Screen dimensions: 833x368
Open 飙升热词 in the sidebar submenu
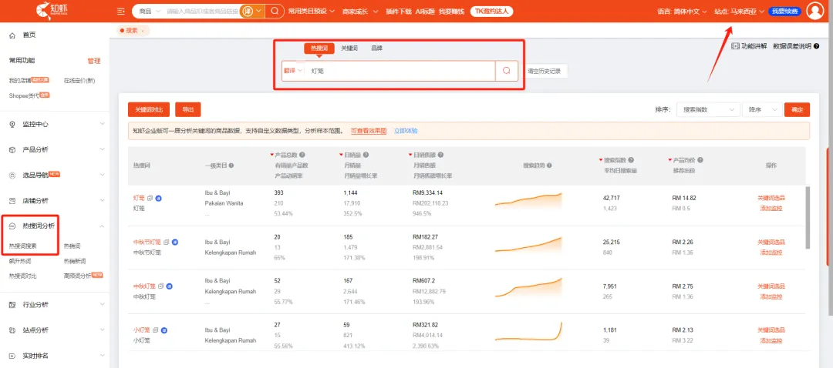tap(19, 261)
